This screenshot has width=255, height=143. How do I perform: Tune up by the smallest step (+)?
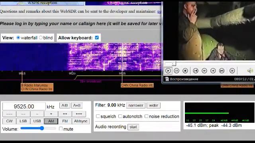51,114
